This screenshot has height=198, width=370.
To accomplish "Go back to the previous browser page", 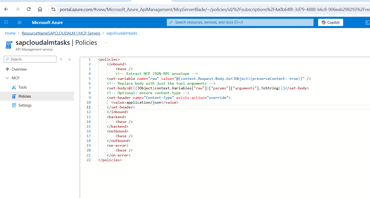I will [x=6, y=9].
